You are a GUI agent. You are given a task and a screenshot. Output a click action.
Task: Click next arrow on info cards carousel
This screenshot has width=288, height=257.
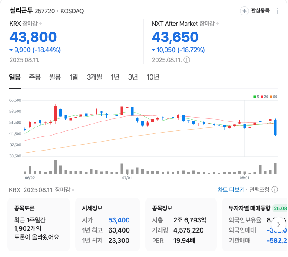279,225
